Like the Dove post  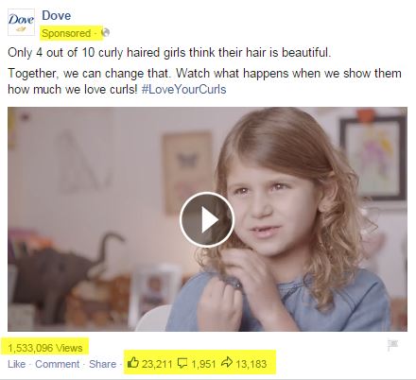pyautogui.click(x=16, y=364)
